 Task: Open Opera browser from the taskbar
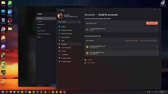pos(49,92)
